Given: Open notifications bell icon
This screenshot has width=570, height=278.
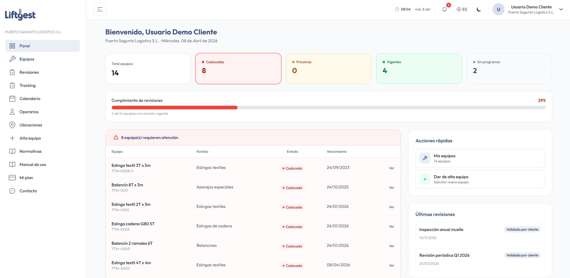Looking at the screenshot, I should click(444, 9).
